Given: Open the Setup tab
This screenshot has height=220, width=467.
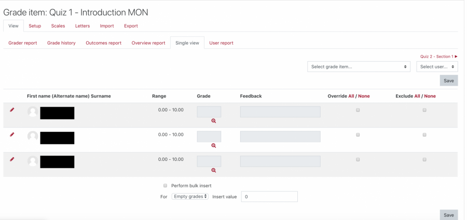Looking at the screenshot, I should [35, 26].
